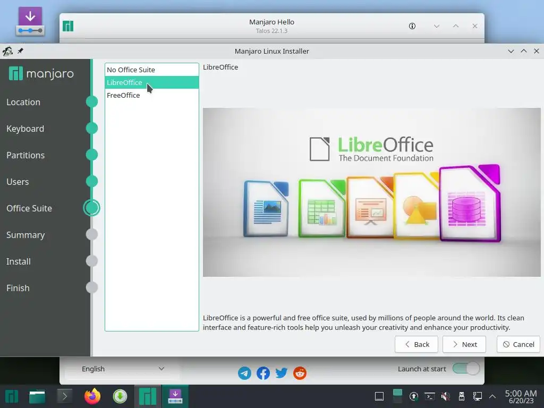The height and width of the screenshot is (408, 544).
Task: Go to the Keyboard step in sidebar
Action: 25,129
